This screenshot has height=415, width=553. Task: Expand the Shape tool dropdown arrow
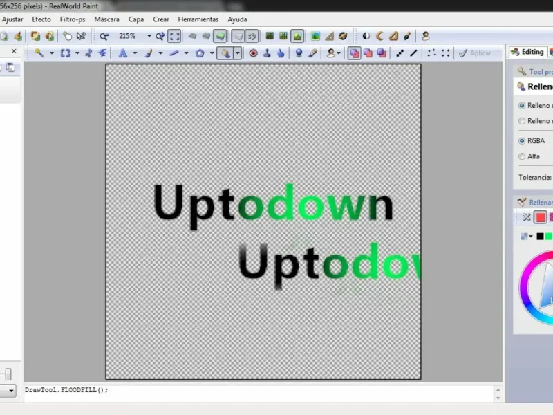(x=212, y=53)
